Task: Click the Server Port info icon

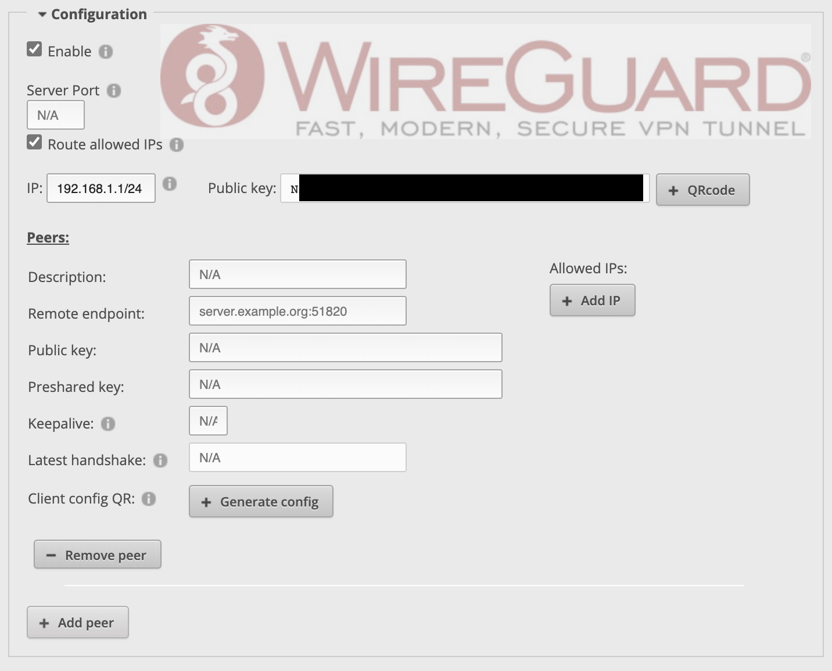Action: [114, 91]
